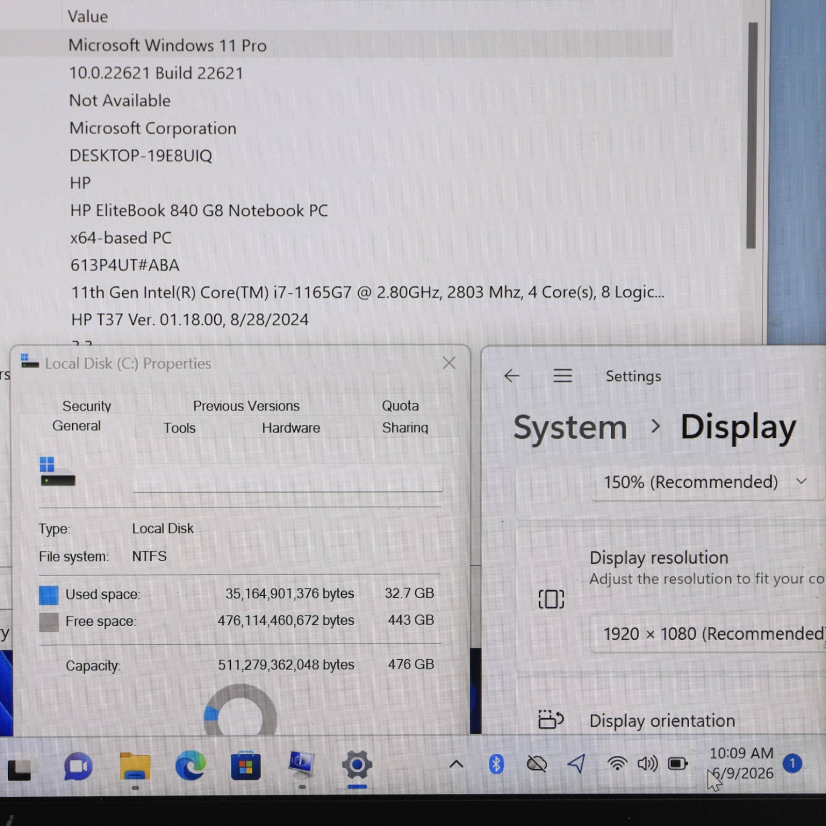Image resolution: width=826 pixels, height=826 pixels.
Task: Switch to the Quota tab
Action: click(400, 406)
